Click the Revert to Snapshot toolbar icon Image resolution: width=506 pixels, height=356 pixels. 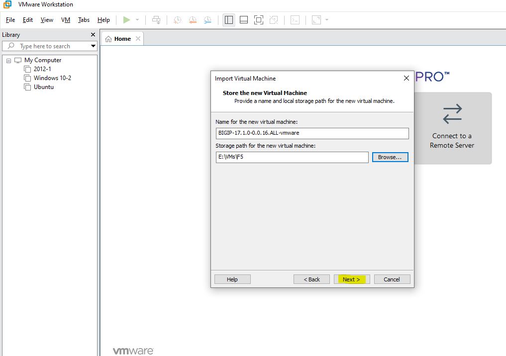[193, 20]
